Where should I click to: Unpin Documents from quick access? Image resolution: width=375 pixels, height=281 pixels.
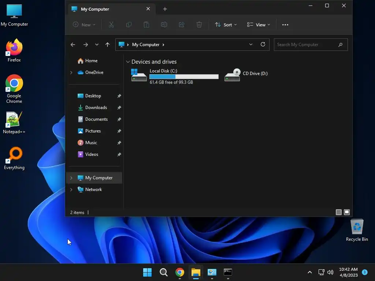(x=119, y=119)
